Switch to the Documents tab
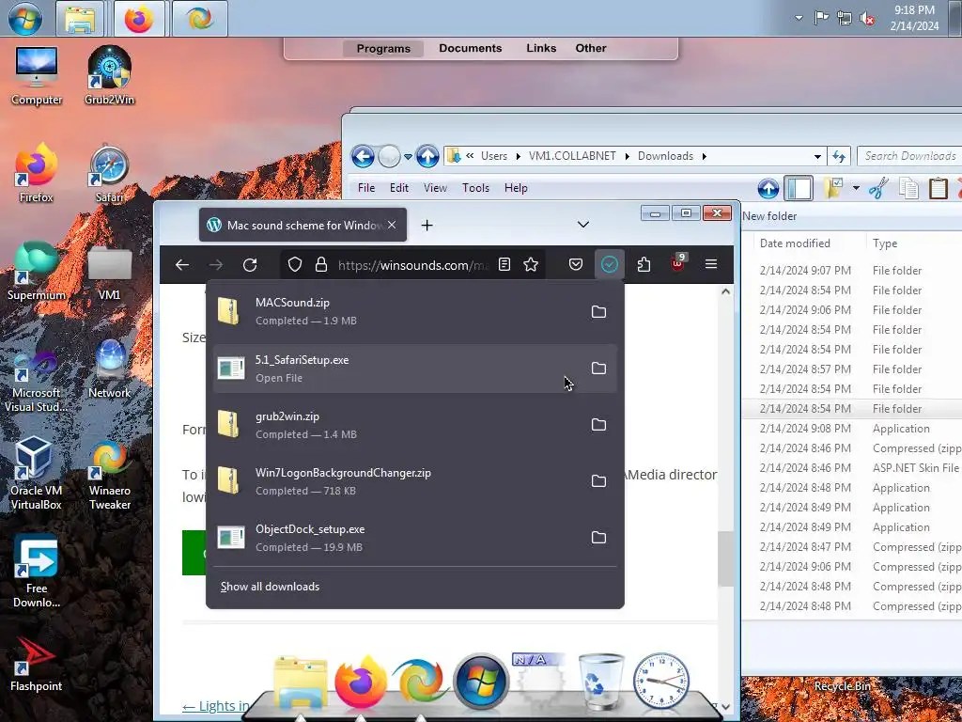The height and width of the screenshot is (722, 962). [x=471, y=49]
